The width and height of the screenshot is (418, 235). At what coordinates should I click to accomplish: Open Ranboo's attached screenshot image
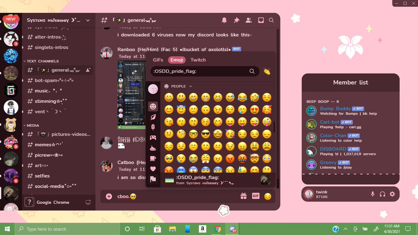click(x=132, y=95)
